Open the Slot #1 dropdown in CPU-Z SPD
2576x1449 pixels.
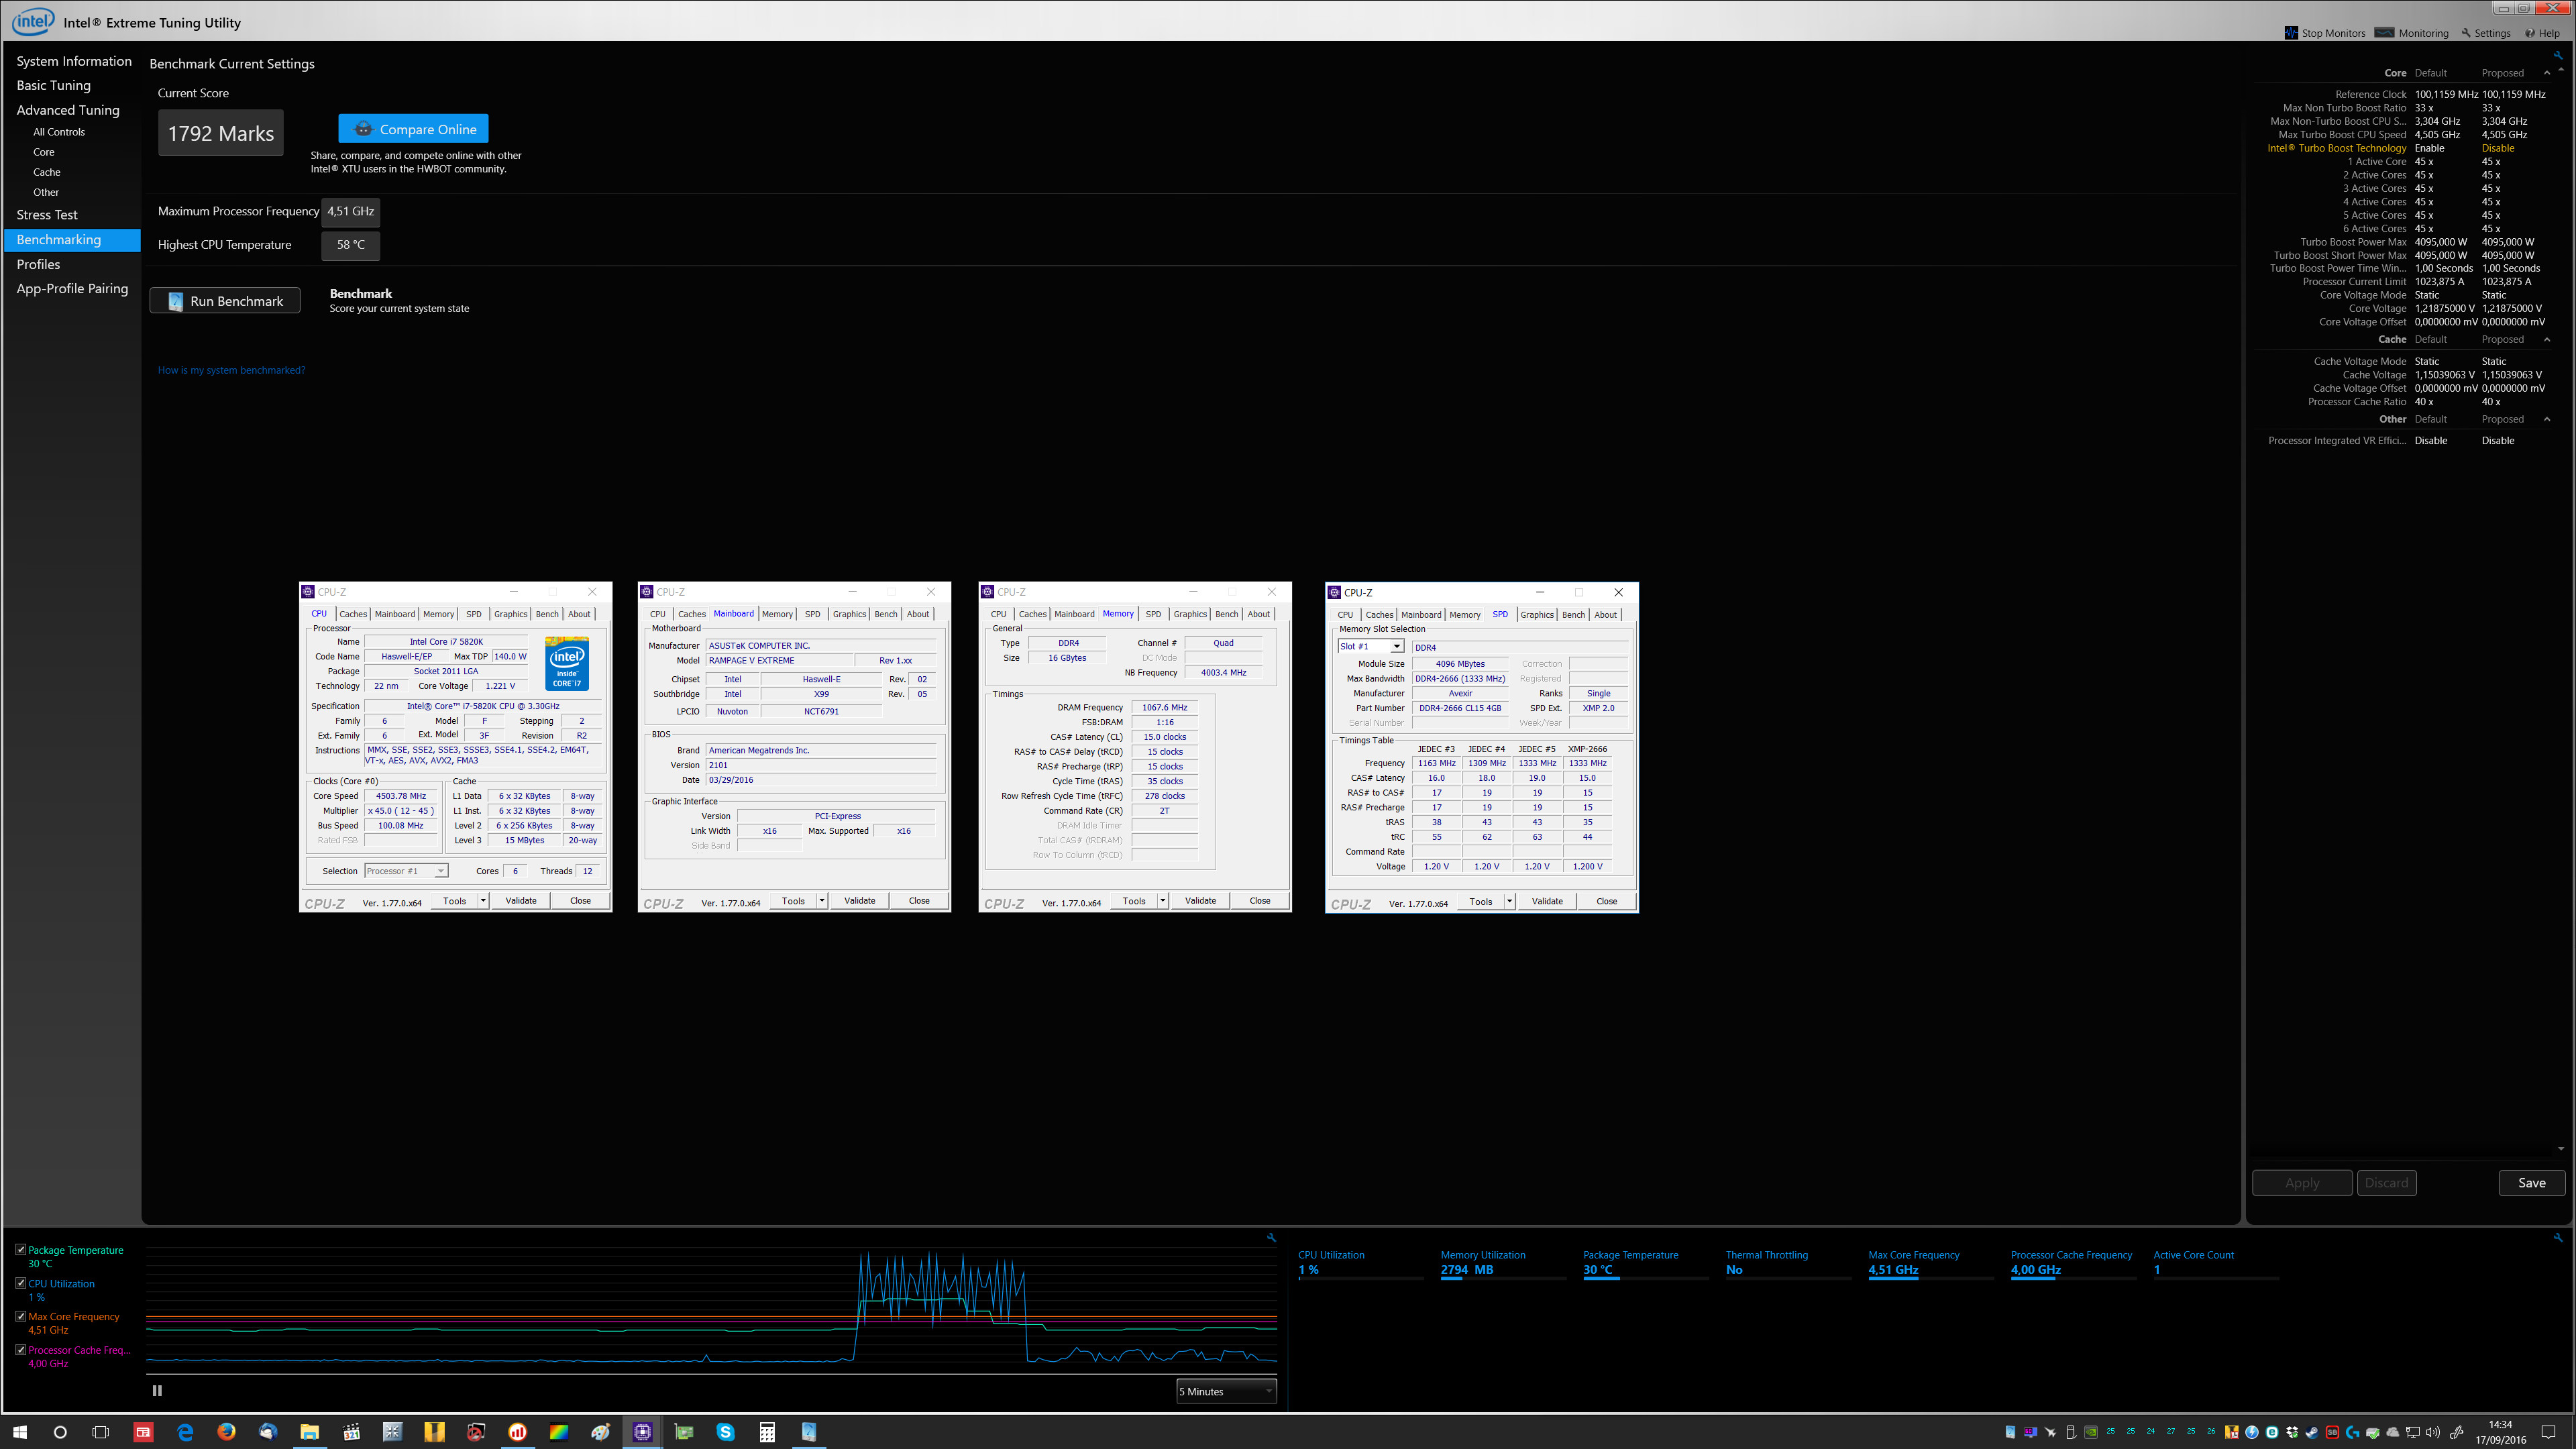[x=1370, y=646]
